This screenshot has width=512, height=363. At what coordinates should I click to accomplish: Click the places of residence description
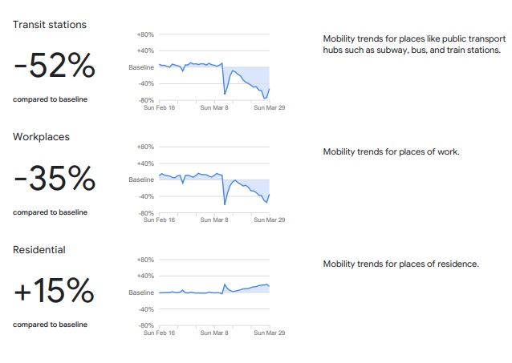point(401,264)
